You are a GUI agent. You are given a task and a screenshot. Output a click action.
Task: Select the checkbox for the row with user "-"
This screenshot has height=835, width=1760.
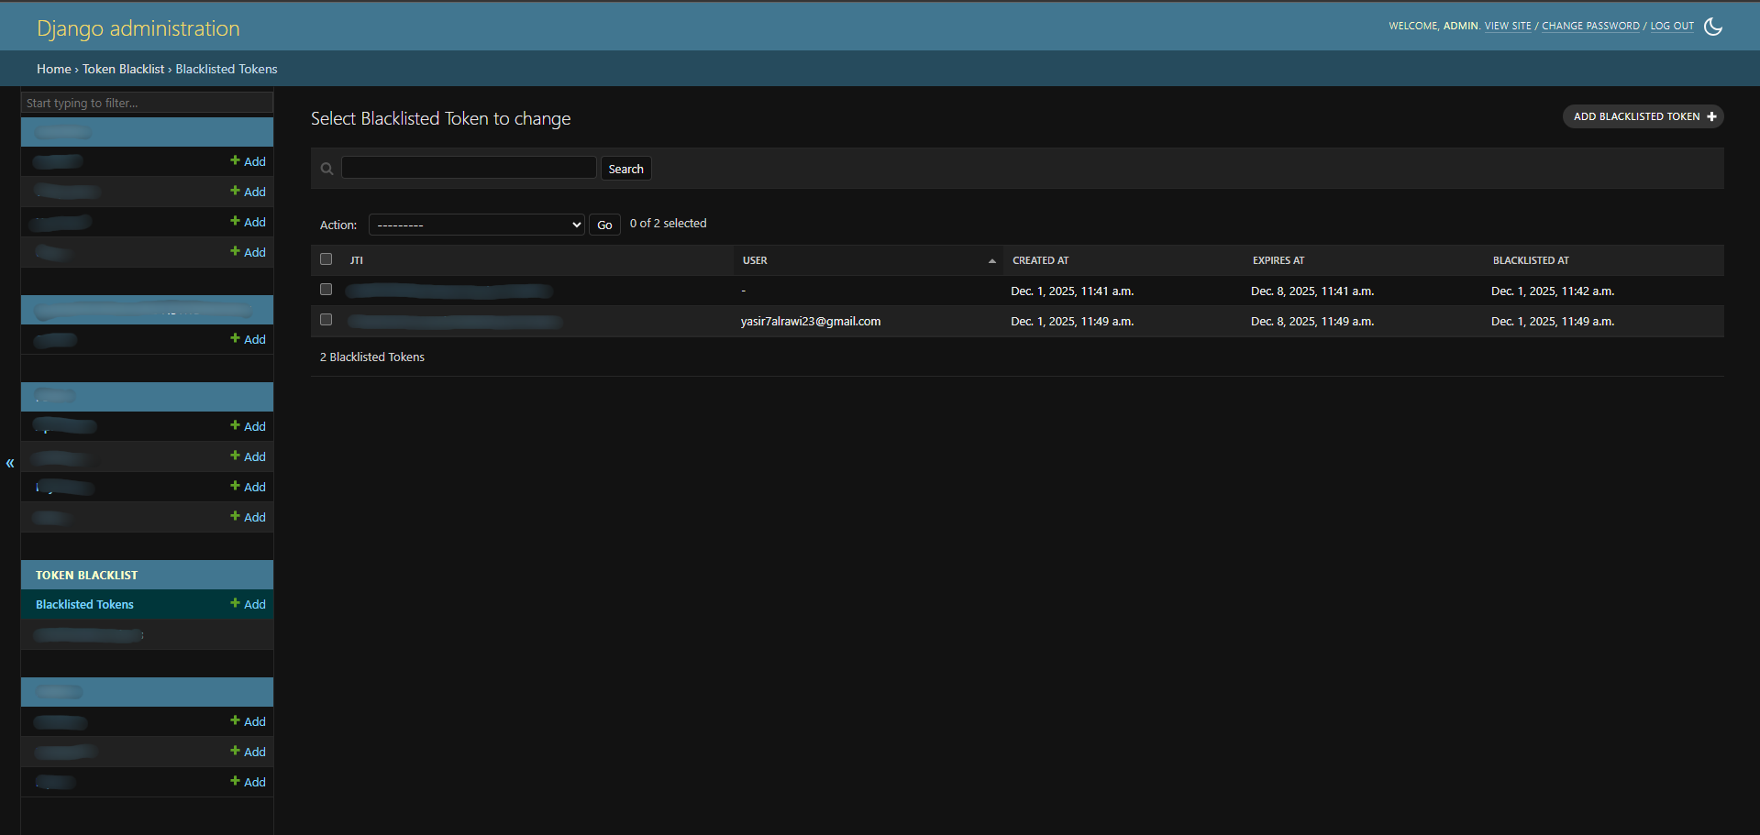click(x=326, y=290)
